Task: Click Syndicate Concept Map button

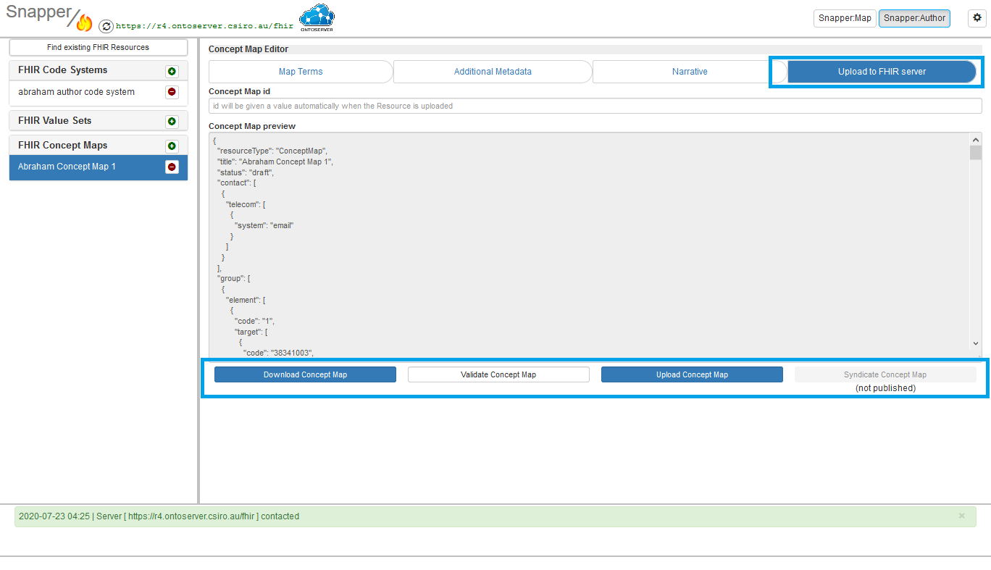Action: 885,374
